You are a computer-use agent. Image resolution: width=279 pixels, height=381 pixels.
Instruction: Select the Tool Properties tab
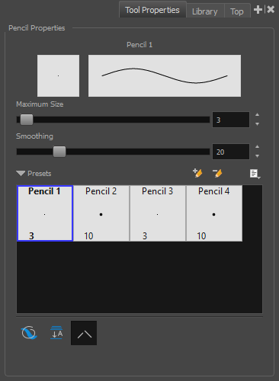pos(152,10)
